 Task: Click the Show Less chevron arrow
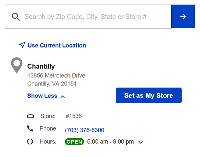[x=63, y=97]
